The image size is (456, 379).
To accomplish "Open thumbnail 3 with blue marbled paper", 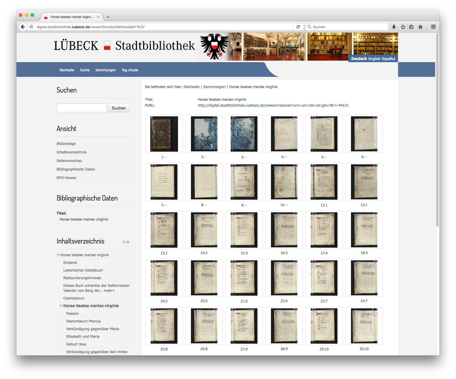I will (244, 134).
